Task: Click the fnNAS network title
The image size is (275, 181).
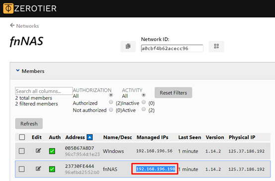Action: (26, 41)
